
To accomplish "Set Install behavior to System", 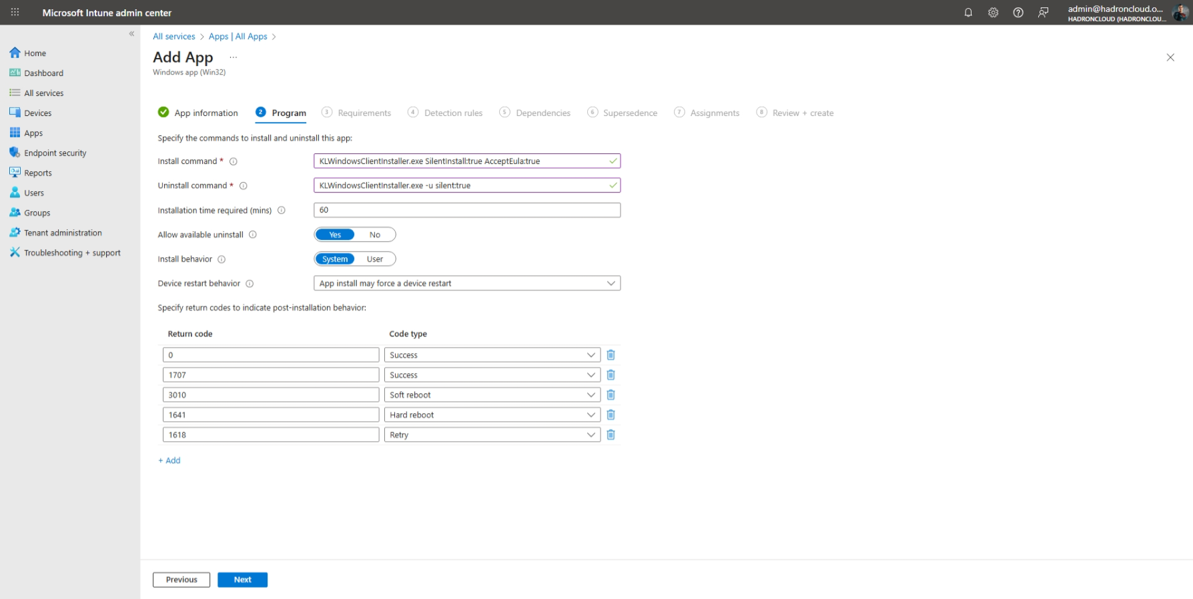I will click(335, 259).
